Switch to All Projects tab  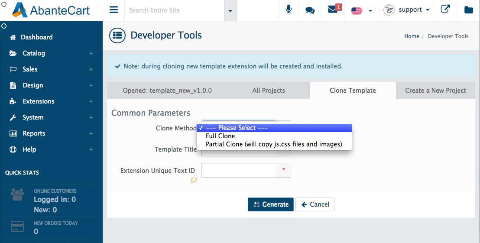pyautogui.click(x=269, y=90)
